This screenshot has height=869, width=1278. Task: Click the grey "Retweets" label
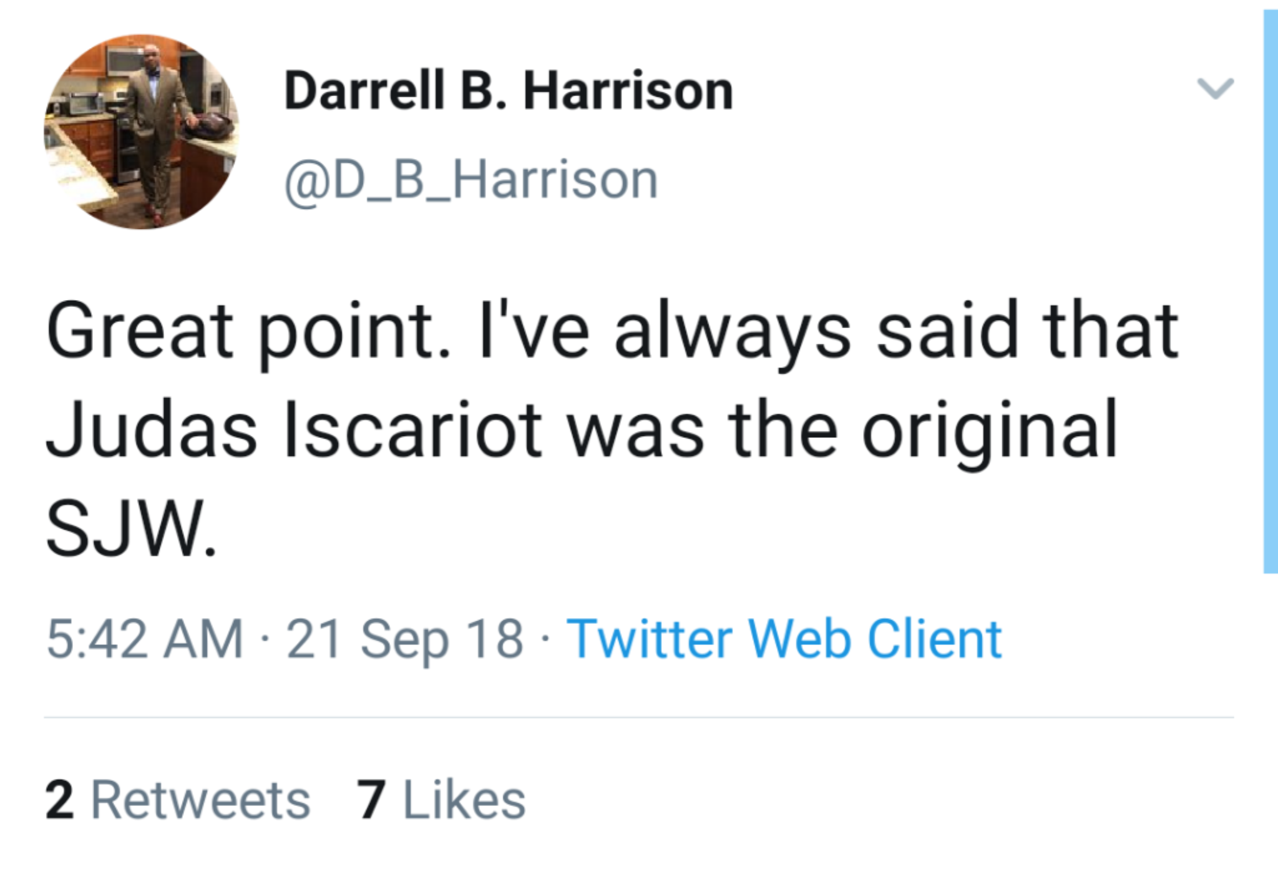(x=200, y=800)
